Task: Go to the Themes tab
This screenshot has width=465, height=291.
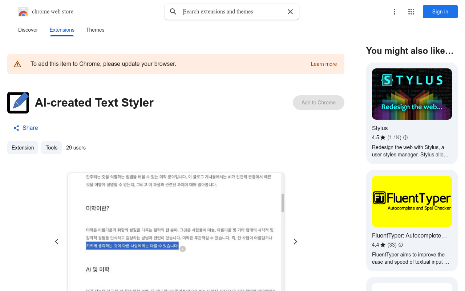Action: click(95, 30)
